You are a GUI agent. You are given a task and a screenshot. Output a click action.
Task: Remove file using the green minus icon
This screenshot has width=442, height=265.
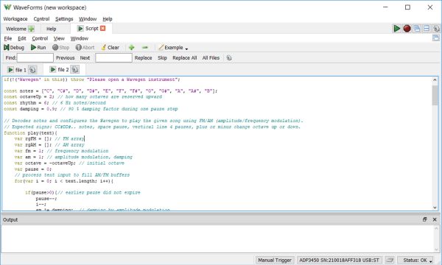(x=145, y=48)
